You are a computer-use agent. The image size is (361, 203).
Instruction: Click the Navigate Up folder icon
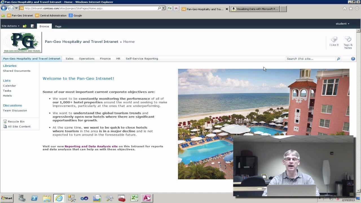(25, 26)
